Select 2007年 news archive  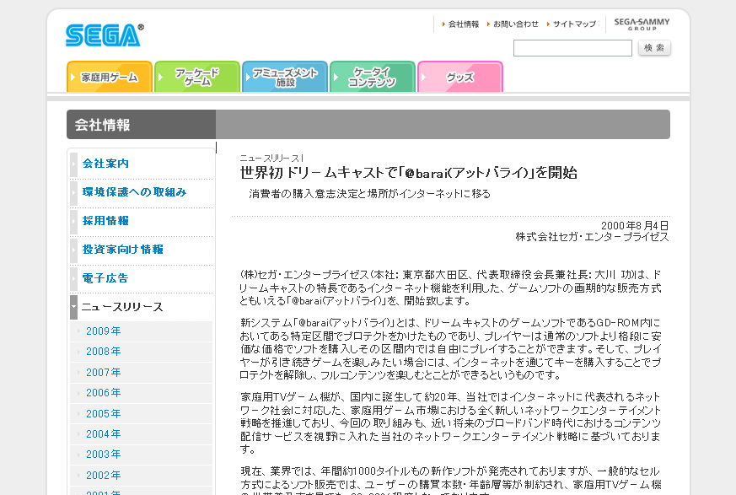pyautogui.click(x=103, y=373)
